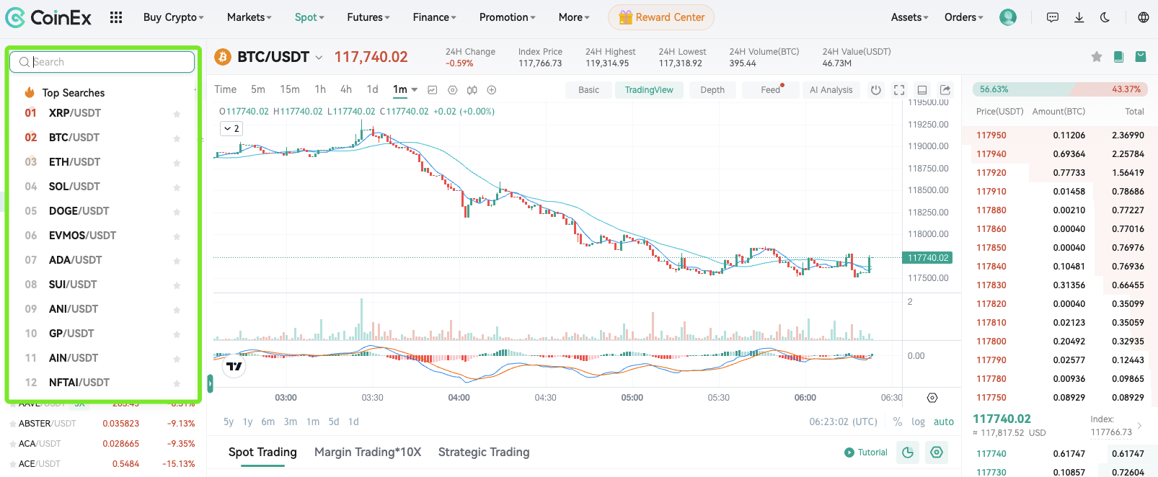Open the Orders dropdown

click(x=964, y=17)
